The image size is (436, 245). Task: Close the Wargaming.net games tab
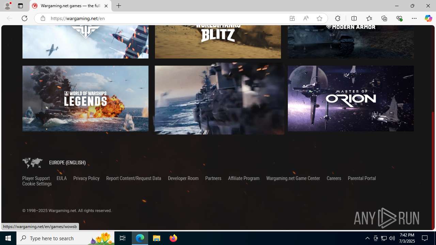(x=106, y=6)
